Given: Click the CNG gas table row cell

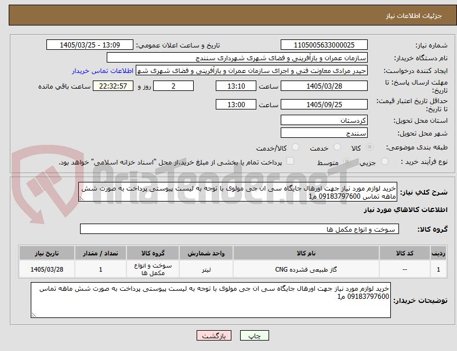Looking at the screenshot, I should click(306, 269).
